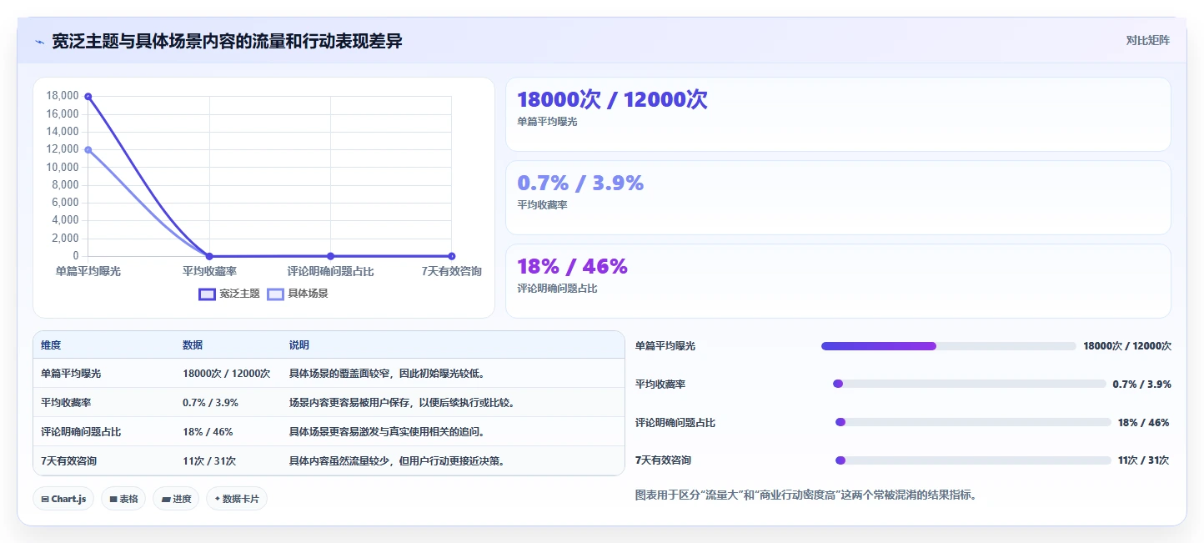Click progress value 11次 / 31次
This screenshot has height=543, width=1204.
tap(1142, 460)
